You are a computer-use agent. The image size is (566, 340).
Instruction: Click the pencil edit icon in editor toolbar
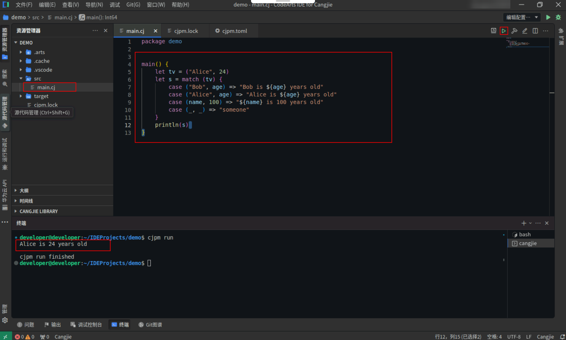tap(525, 31)
